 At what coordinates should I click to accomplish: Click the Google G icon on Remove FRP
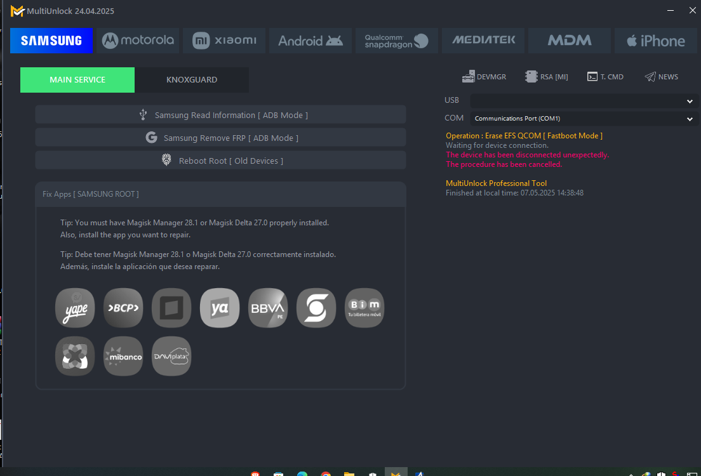coord(152,137)
